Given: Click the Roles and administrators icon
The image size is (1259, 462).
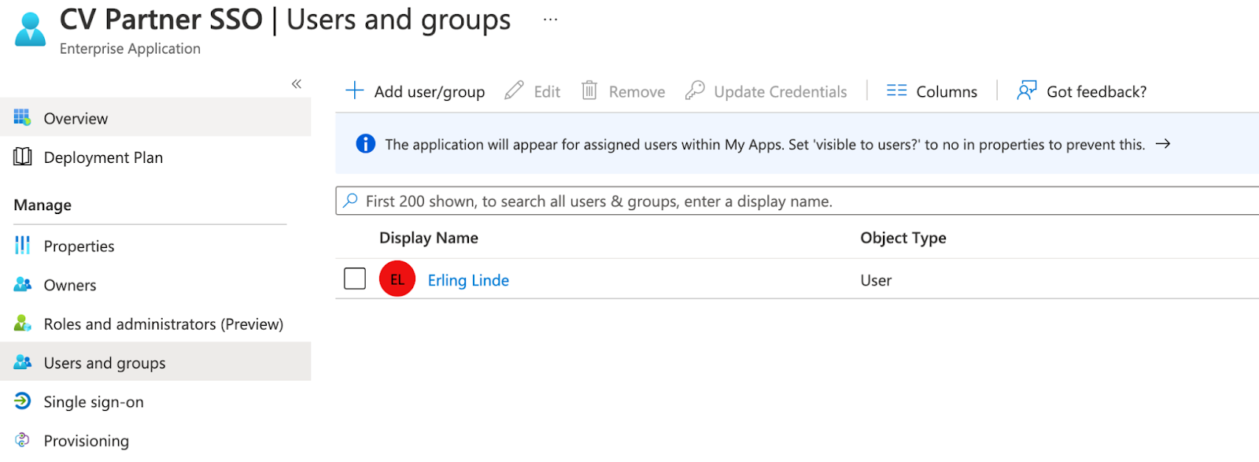Looking at the screenshot, I should 22,323.
